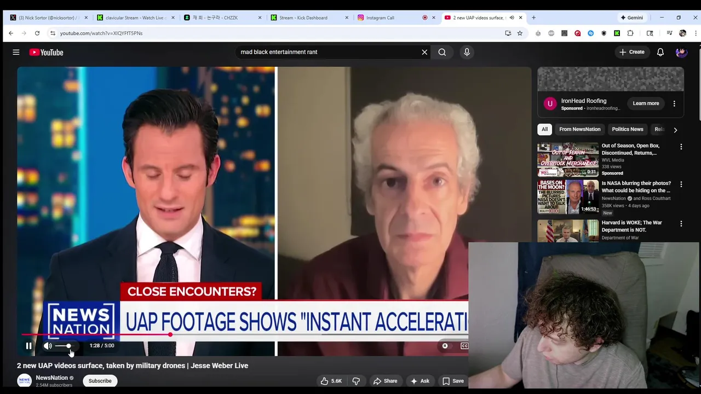Click the search magnifier button
Screen dimensions: 701x394
tap(442, 52)
